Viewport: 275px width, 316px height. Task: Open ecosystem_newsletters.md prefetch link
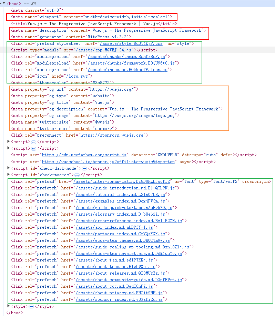pos(129,254)
